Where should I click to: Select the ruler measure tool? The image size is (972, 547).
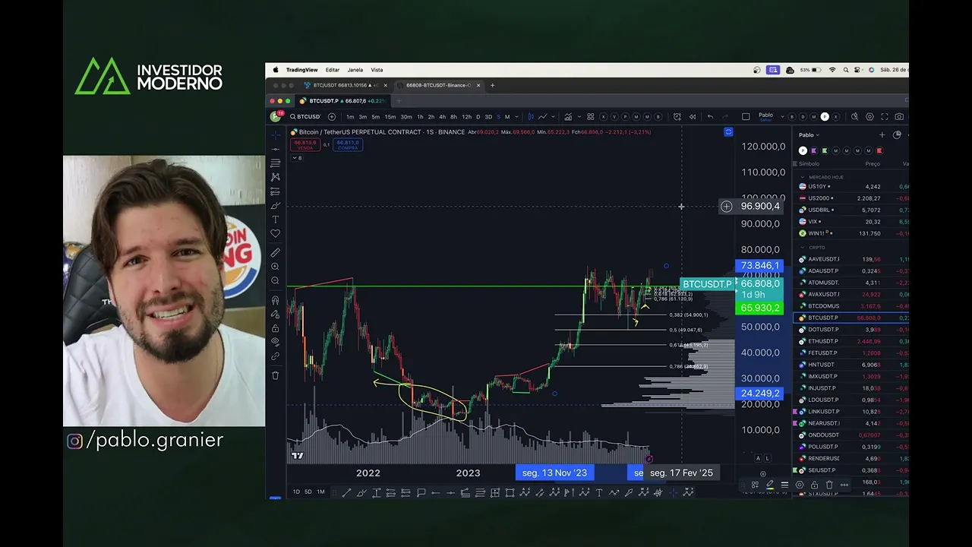click(x=275, y=252)
